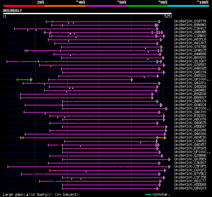The image size is (212, 197).
Task: Click the UniRef100_A5DD47 label
Action: click(x=190, y=127)
